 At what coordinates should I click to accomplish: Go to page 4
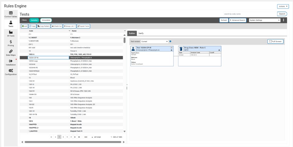tap(71, 137)
